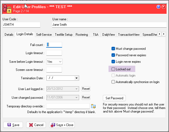
Task: Click Cancel with red X icon
Action: 36,125
